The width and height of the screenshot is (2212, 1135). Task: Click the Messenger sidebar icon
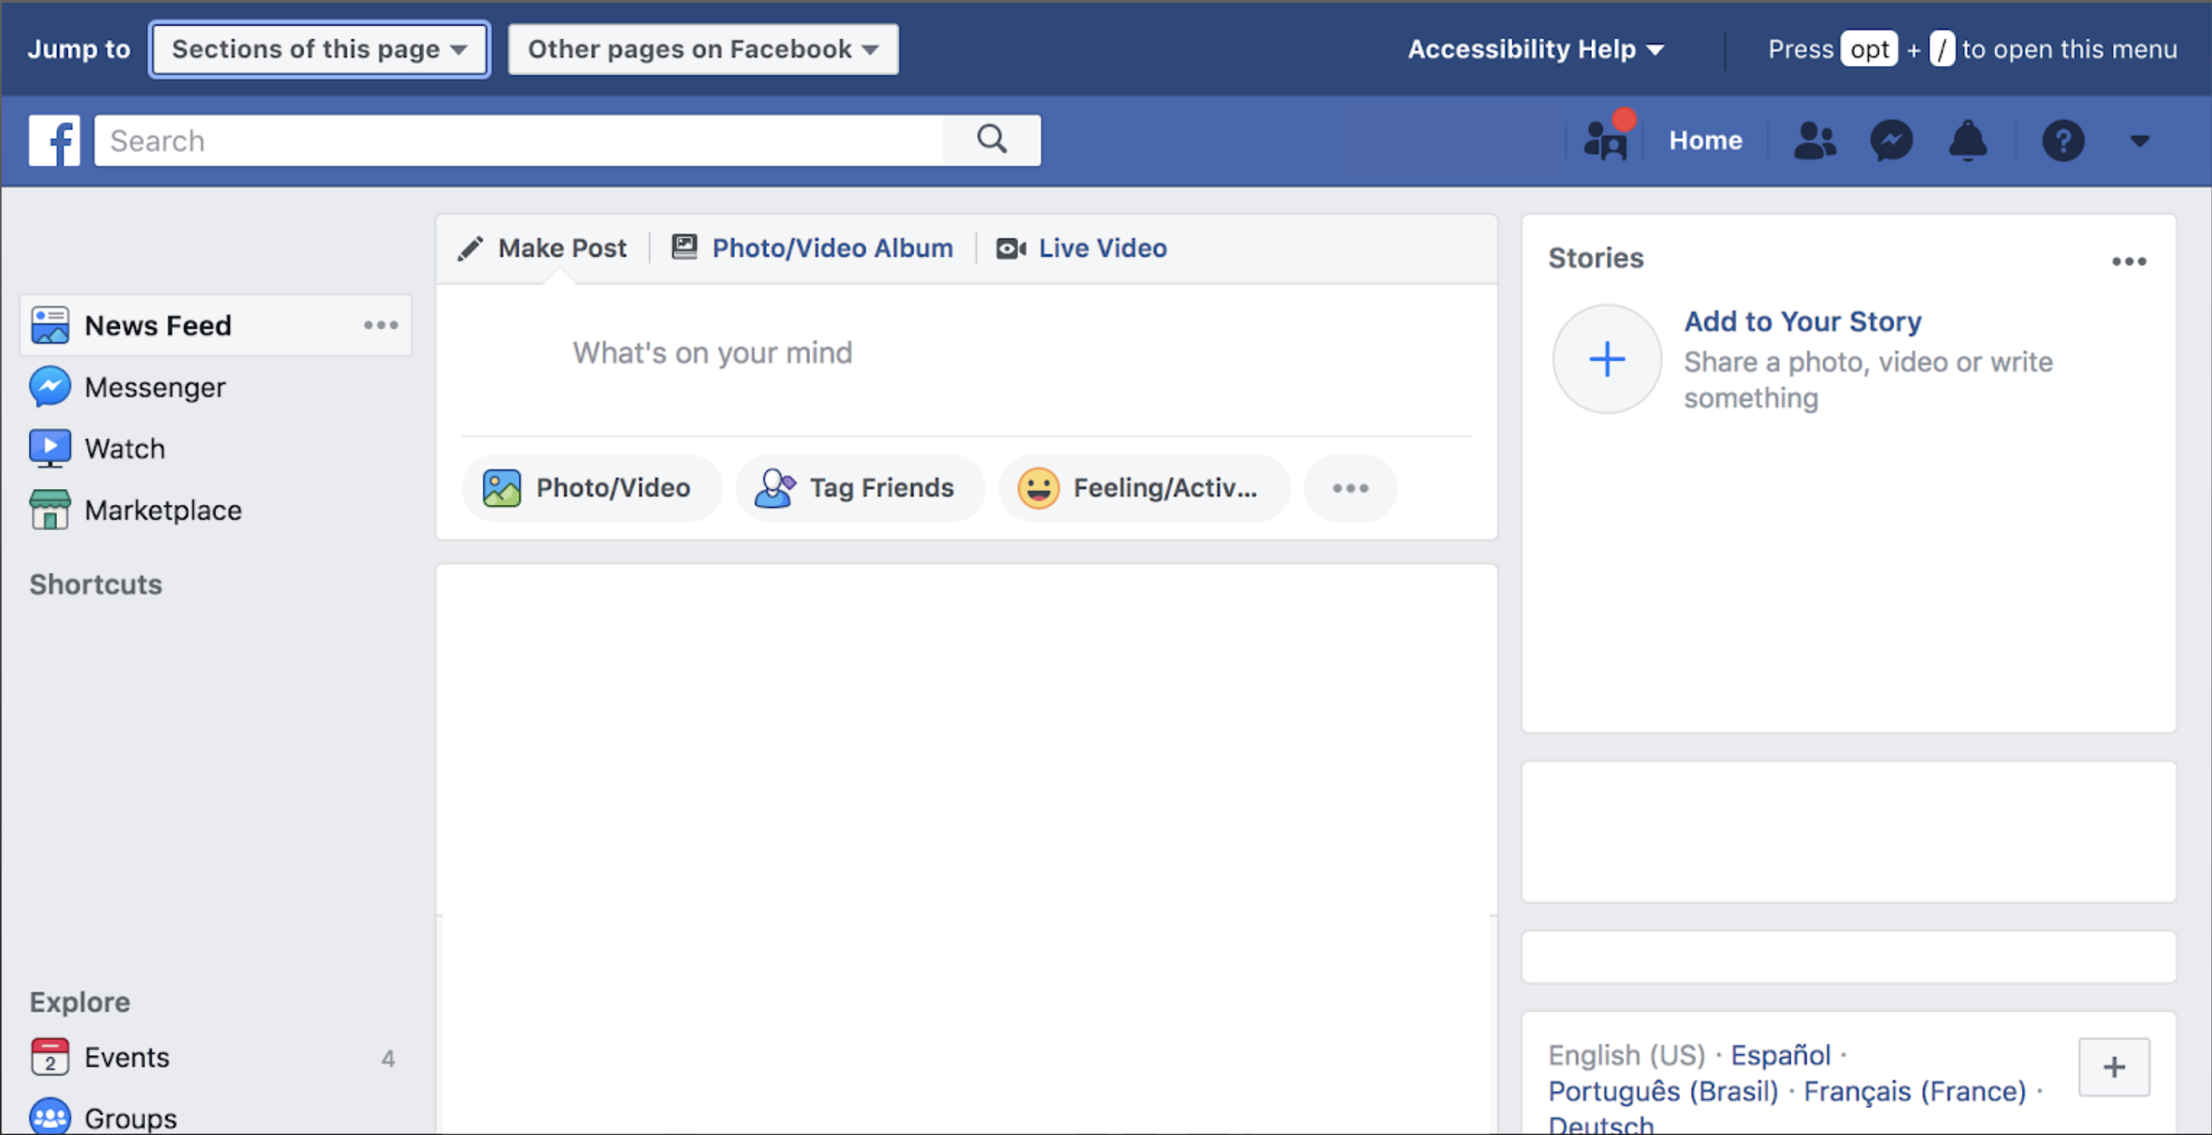click(50, 387)
